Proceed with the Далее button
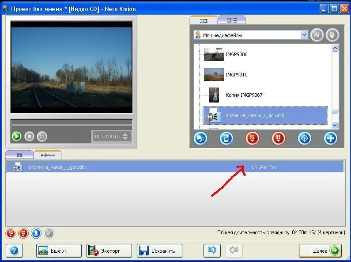 (321, 251)
